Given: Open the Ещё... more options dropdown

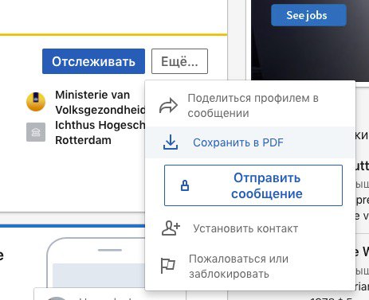Looking at the screenshot, I should click(179, 61).
